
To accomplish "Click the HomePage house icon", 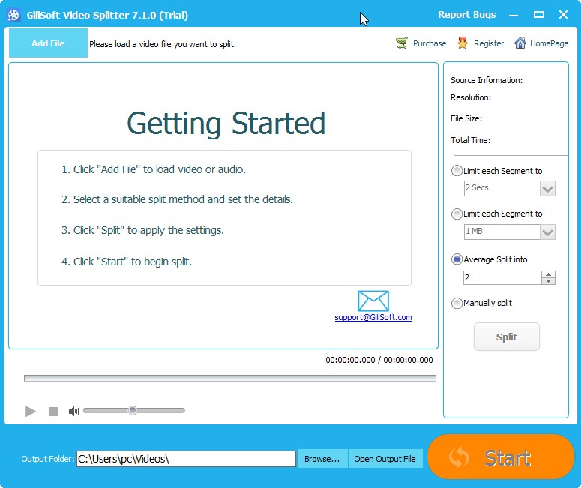I will tap(520, 43).
